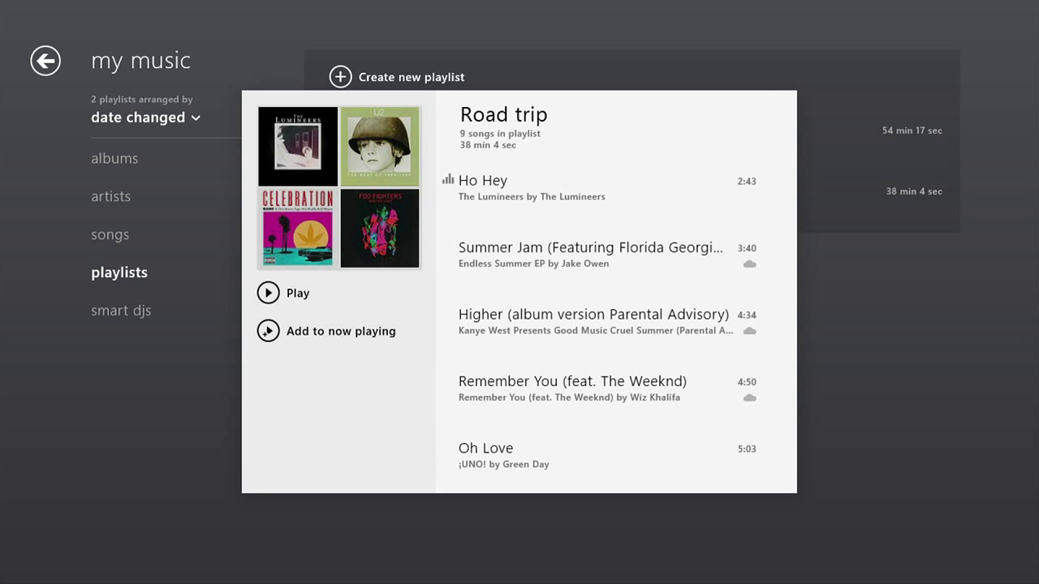Click the cloud icon for Higher

[750, 331]
